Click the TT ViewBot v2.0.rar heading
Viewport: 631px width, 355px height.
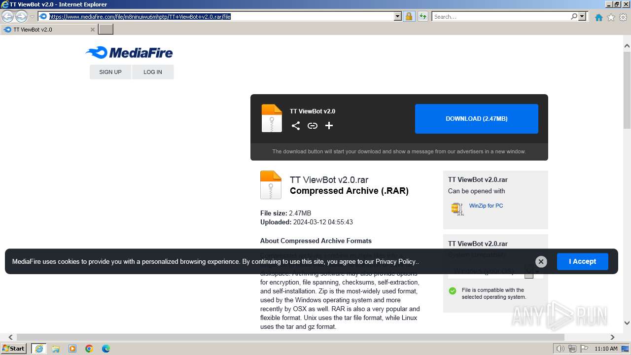point(329,180)
